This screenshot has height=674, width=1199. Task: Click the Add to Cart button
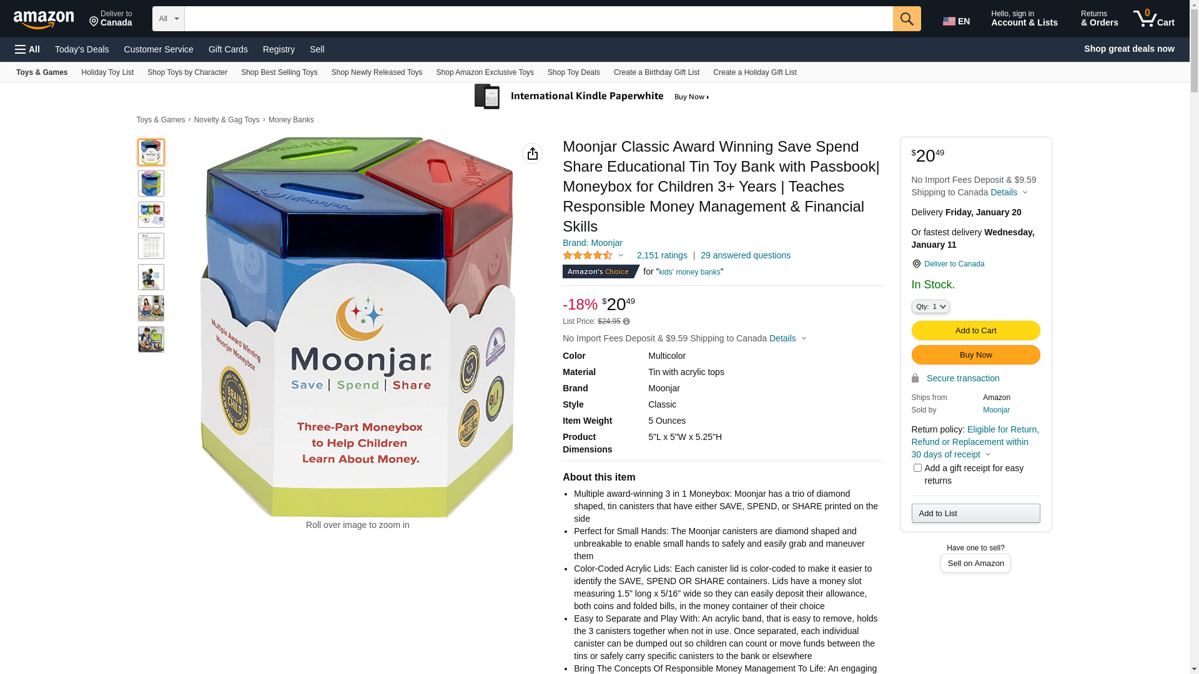click(975, 331)
